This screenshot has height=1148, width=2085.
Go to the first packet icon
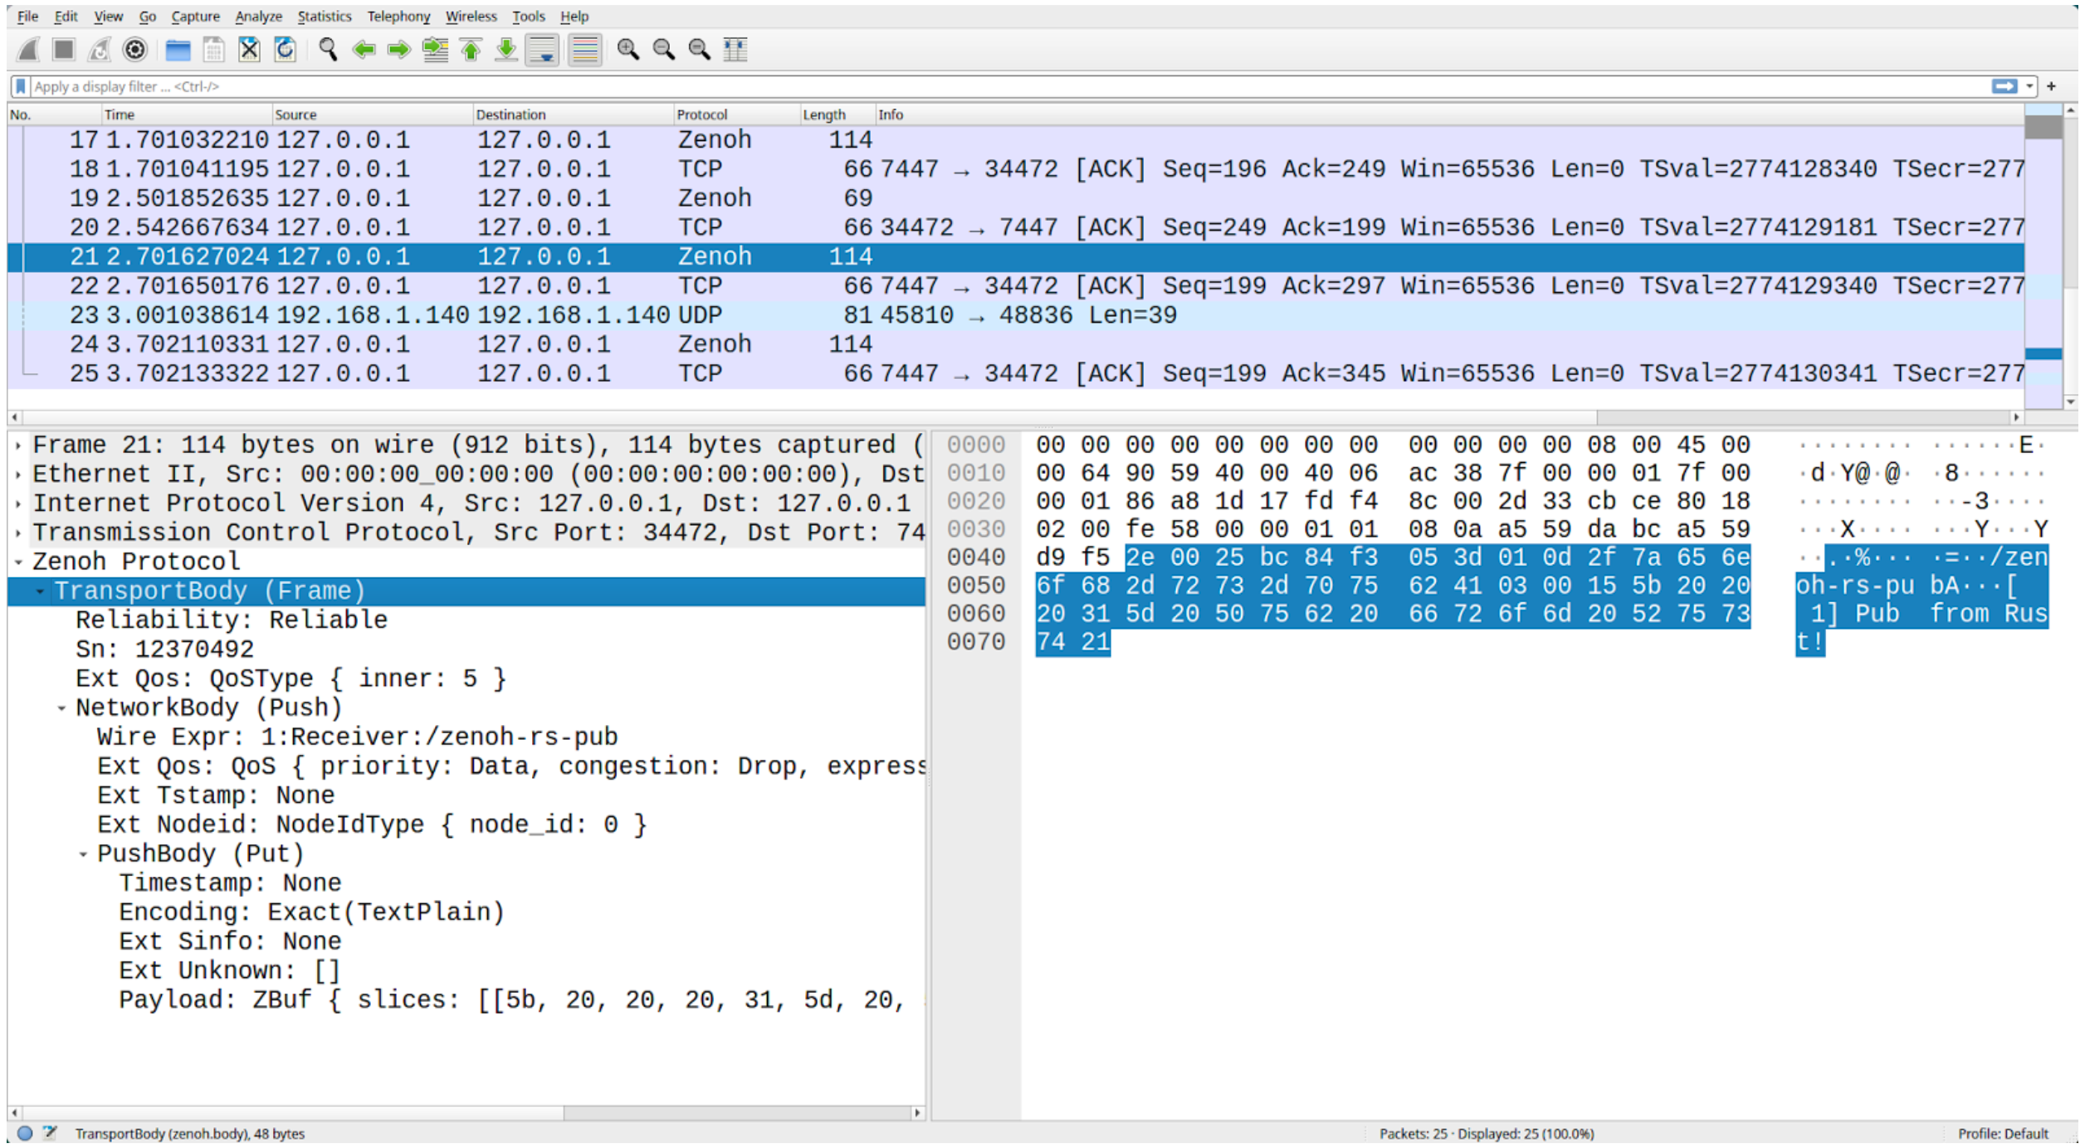(471, 50)
